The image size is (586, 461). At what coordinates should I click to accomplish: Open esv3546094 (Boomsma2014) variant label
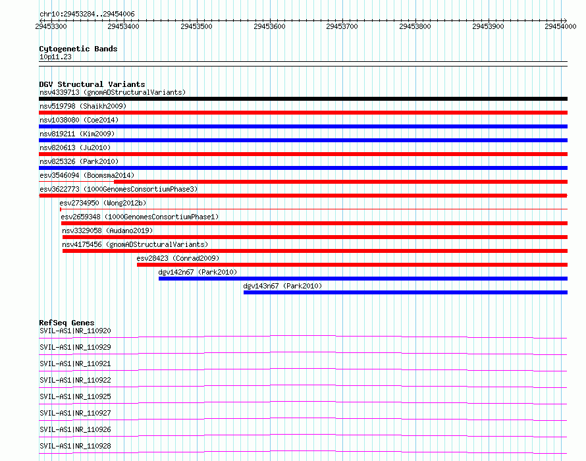(x=87, y=175)
